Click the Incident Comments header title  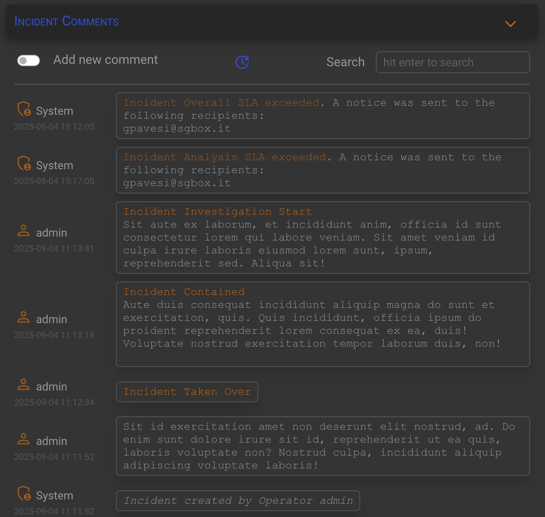(x=67, y=21)
